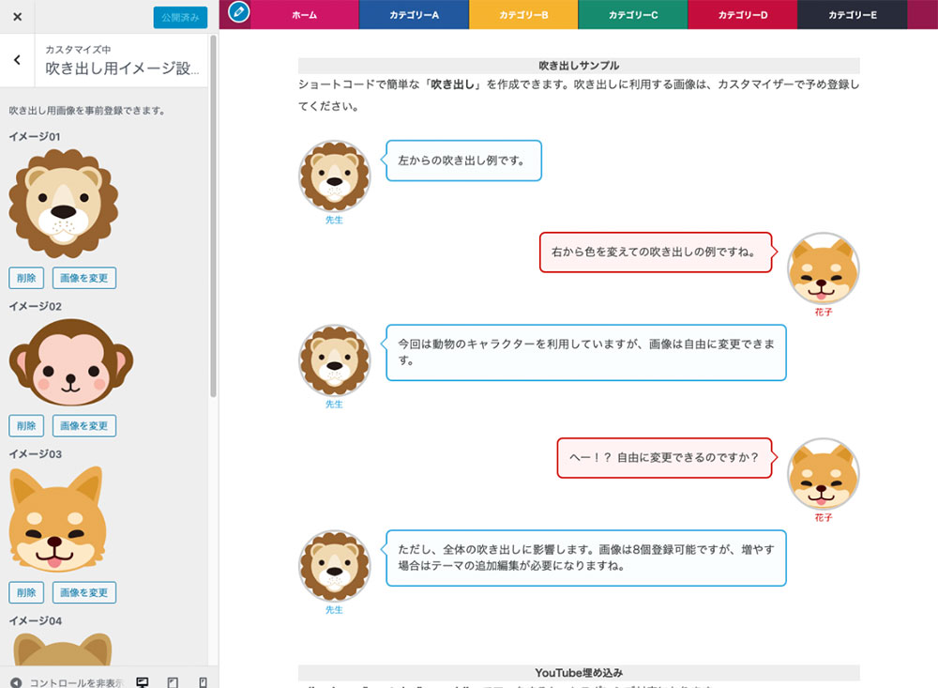The width and height of the screenshot is (938, 688).
Task: Click the customizer panel vertical scrollbar
Action: (213, 216)
